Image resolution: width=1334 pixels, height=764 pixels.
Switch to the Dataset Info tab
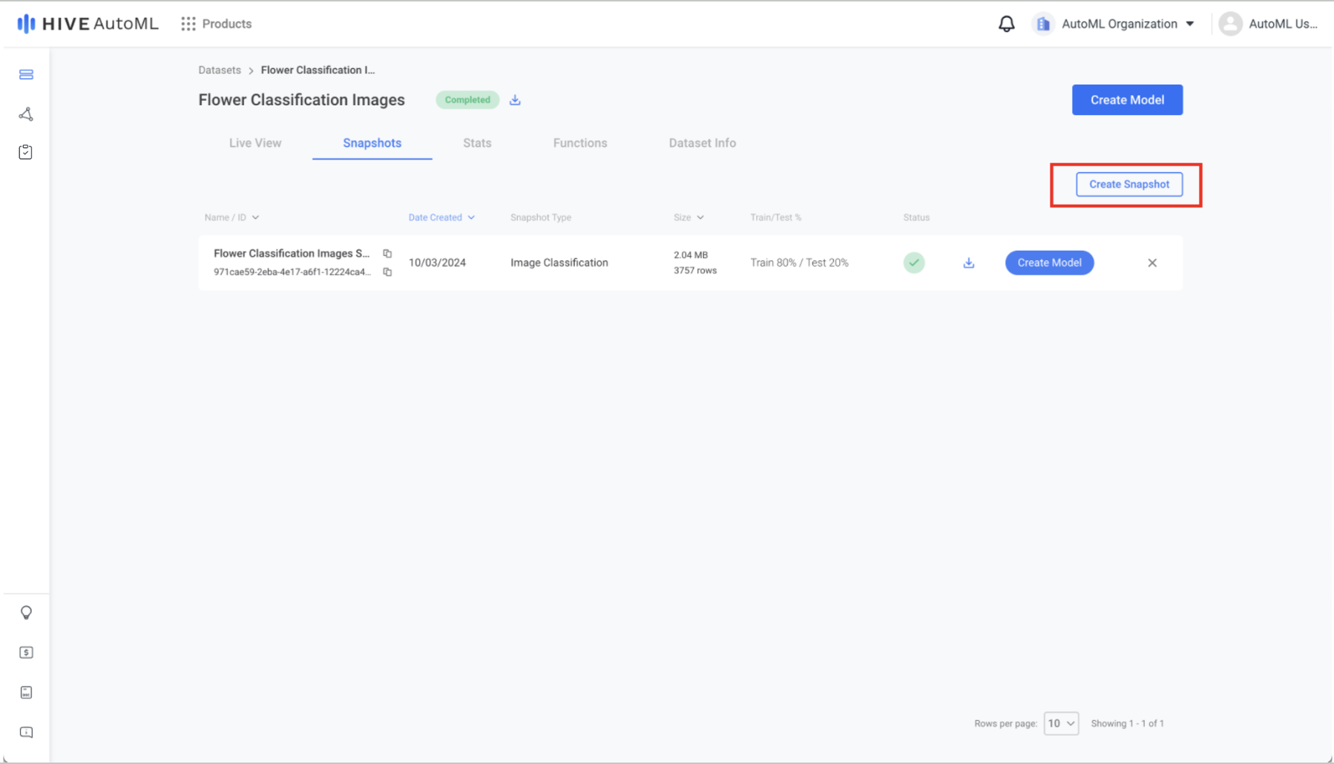click(x=703, y=143)
